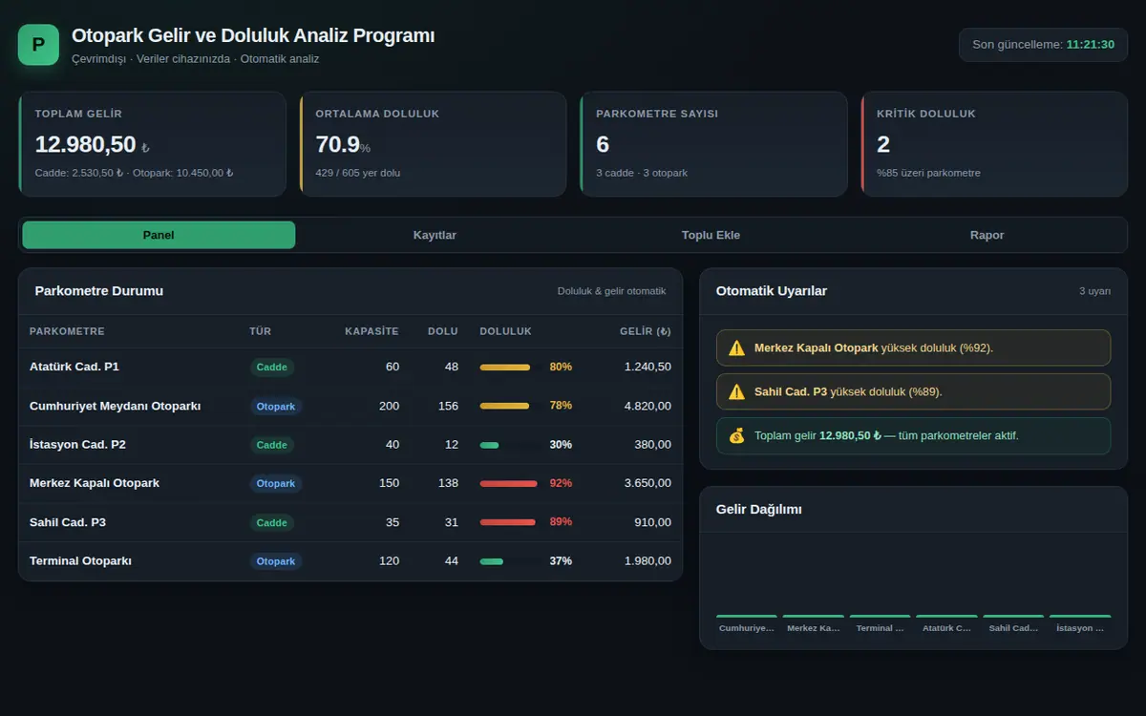Open the Kritik Doluluk summary card
Image resolution: width=1146 pixels, height=716 pixels.
994,144
